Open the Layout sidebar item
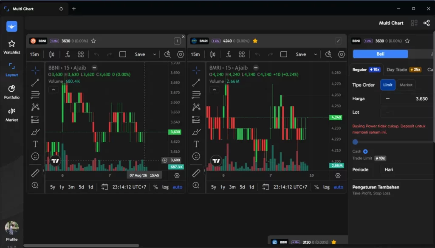The height and width of the screenshot is (248, 435). pyautogui.click(x=11, y=69)
